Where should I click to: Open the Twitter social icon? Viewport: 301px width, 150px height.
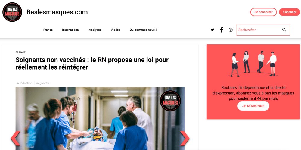click(x=212, y=30)
